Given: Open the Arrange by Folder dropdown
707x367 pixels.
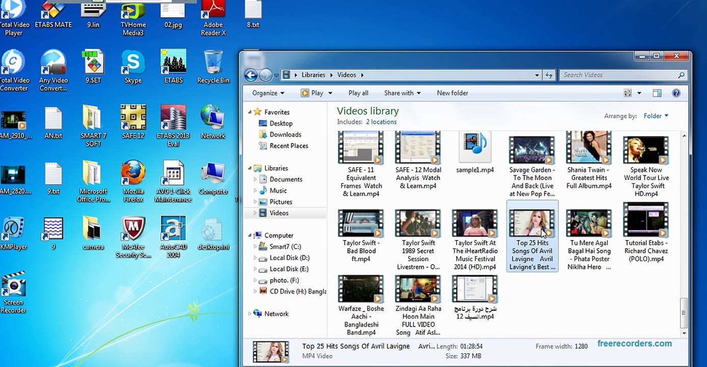Looking at the screenshot, I should [x=656, y=116].
